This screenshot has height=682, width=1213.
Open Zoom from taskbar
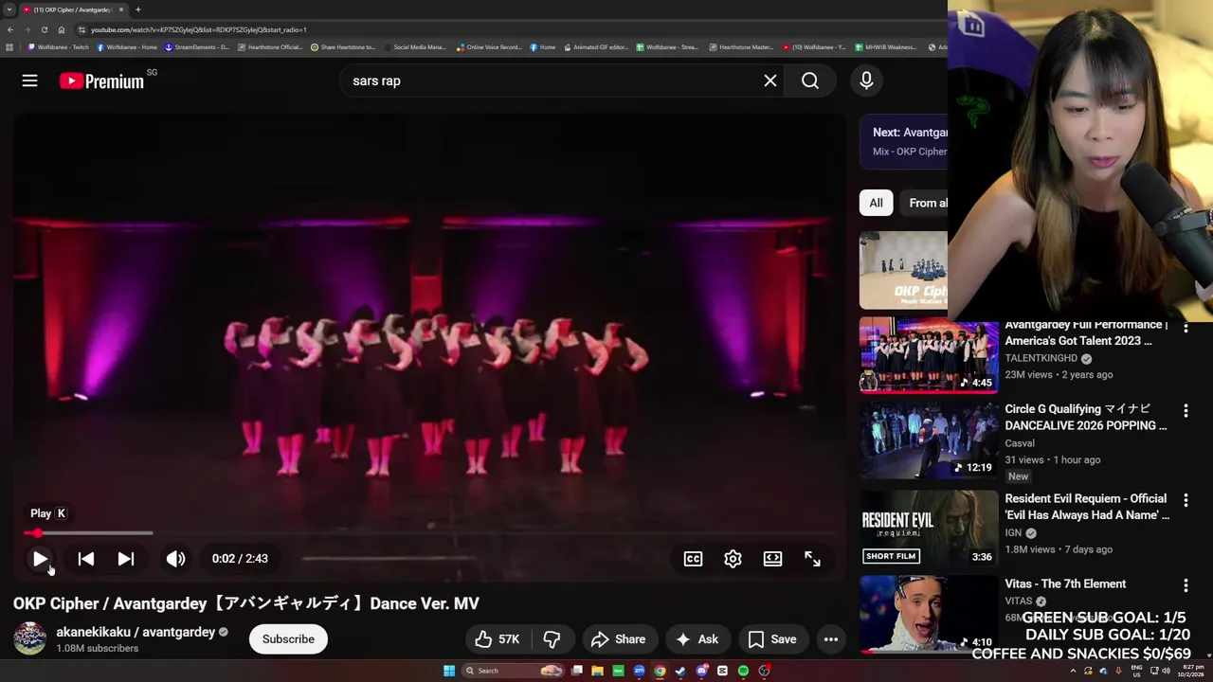tap(639, 671)
